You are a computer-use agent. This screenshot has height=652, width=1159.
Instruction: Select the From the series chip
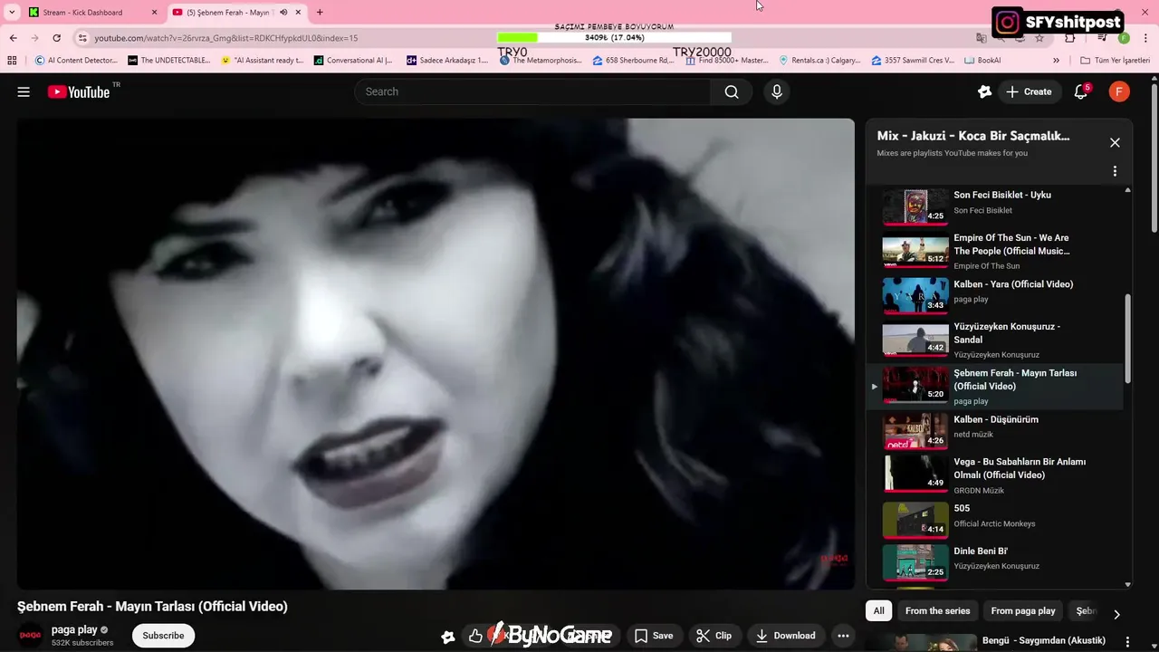937,610
